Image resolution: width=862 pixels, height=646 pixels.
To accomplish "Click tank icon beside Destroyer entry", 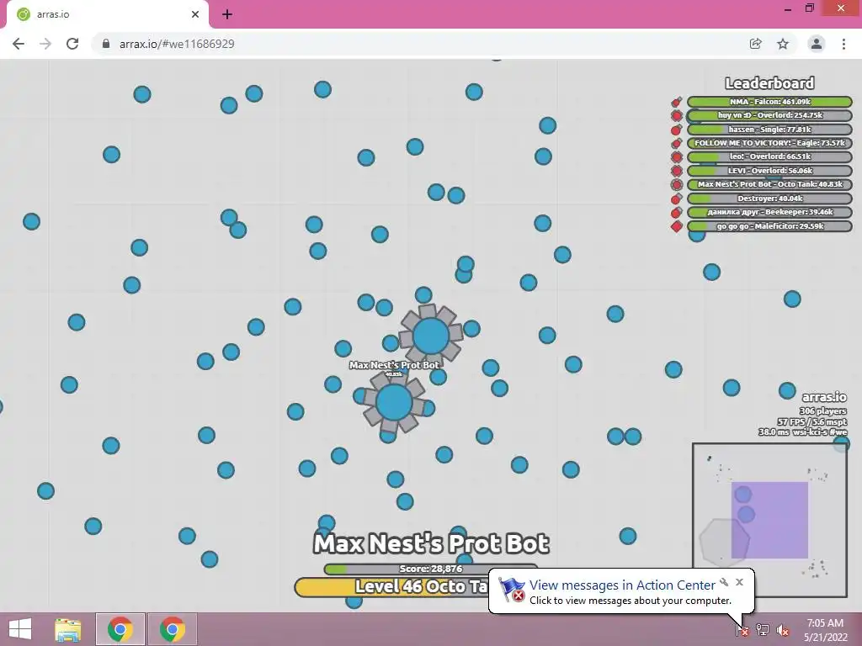I will (x=677, y=199).
